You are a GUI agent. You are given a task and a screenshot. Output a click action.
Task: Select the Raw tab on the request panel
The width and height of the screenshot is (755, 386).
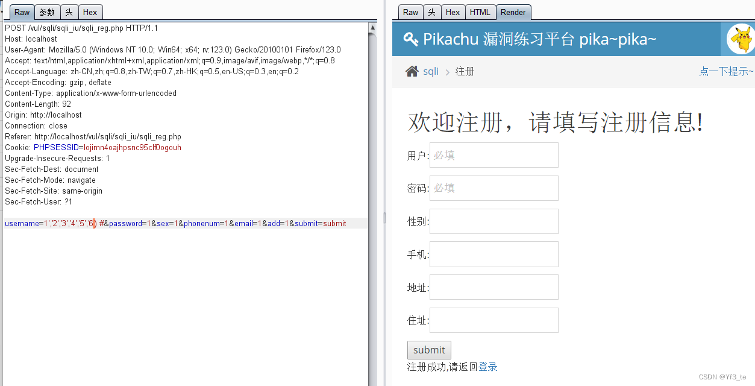coord(22,11)
